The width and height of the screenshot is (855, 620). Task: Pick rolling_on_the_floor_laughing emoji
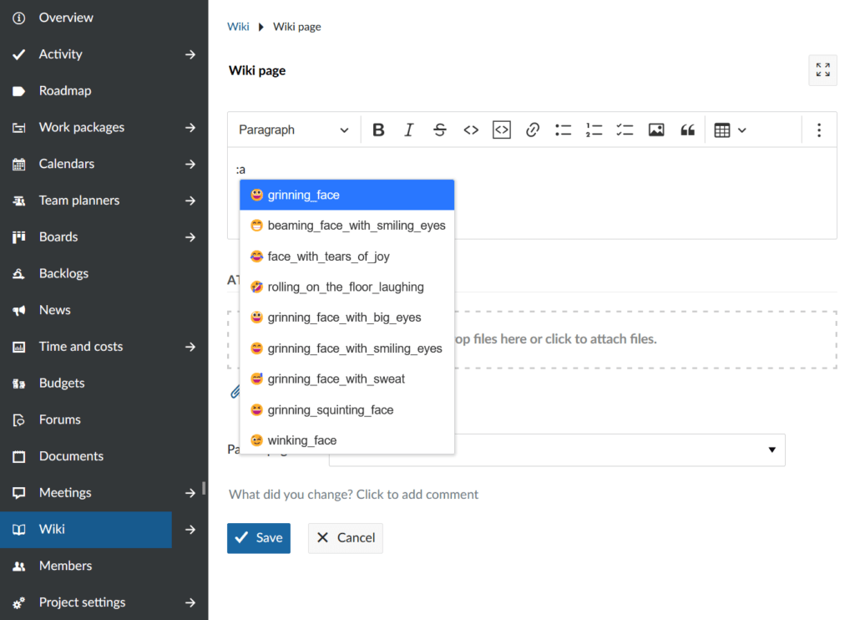[x=347, y=287]
